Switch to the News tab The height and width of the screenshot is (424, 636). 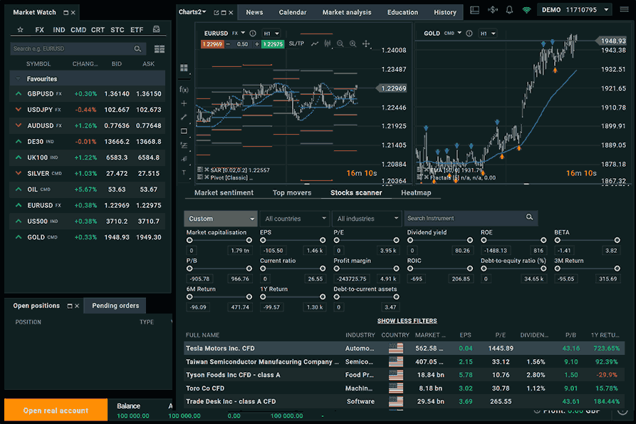click(254, 12)
